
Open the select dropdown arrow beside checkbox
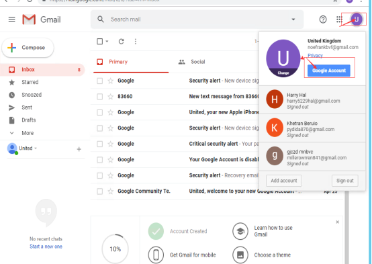tap(107, 42)
